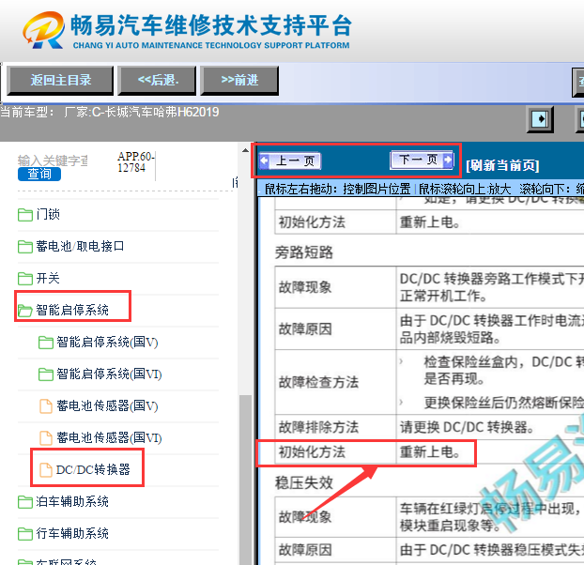
Task: Click the tree panel scroll-up arrow
Action: tap(245, 150)
